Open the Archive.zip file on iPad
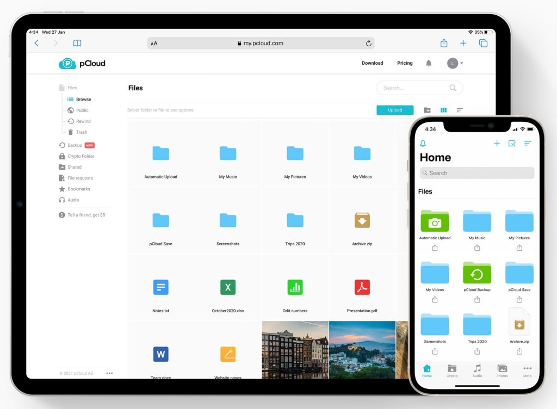557x409 pixels. 362,221
